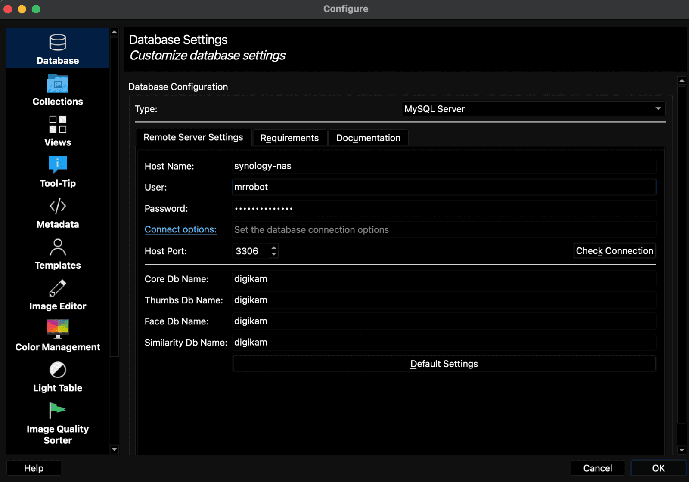The width and height of the screenshot is (689, 482).
Task: Open the Database settings section
Action: [57, 47]
